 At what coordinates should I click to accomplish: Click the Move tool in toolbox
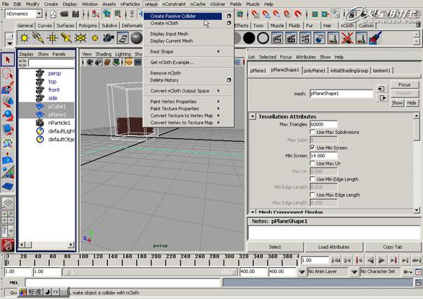(x=8, y=102)
